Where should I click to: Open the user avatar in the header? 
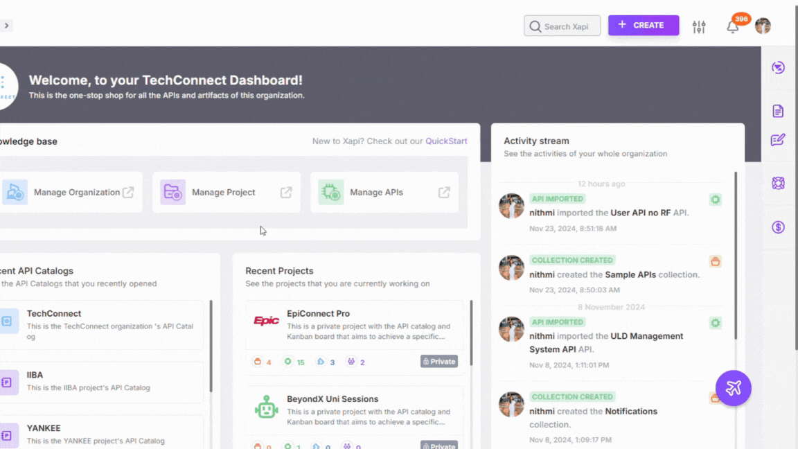coord(763,26)
